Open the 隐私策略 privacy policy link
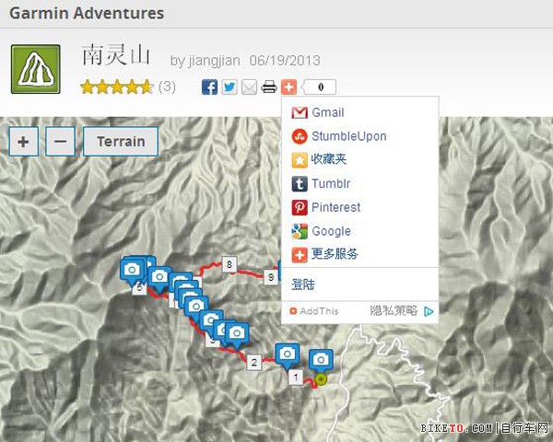This screenshot has width=553, height=442. click(394, 311)
